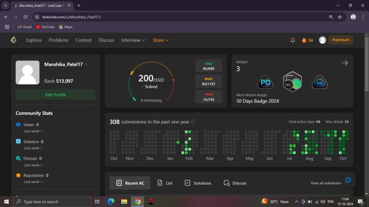The width and height of the screenshot is (369, 207).
Task: Open View all submissions link
Action: pos(326,183)
